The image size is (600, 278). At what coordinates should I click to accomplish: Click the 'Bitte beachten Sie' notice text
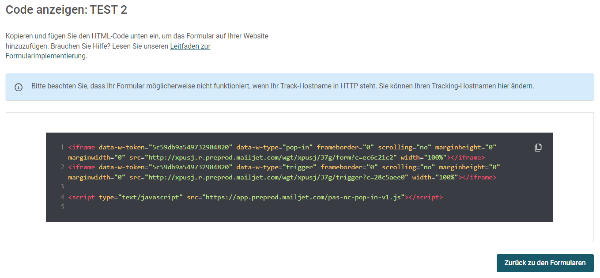coord(283,86)
